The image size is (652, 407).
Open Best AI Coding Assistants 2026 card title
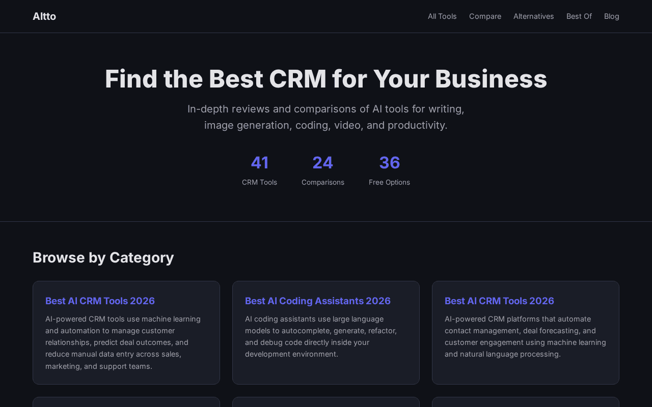[318, 301]
